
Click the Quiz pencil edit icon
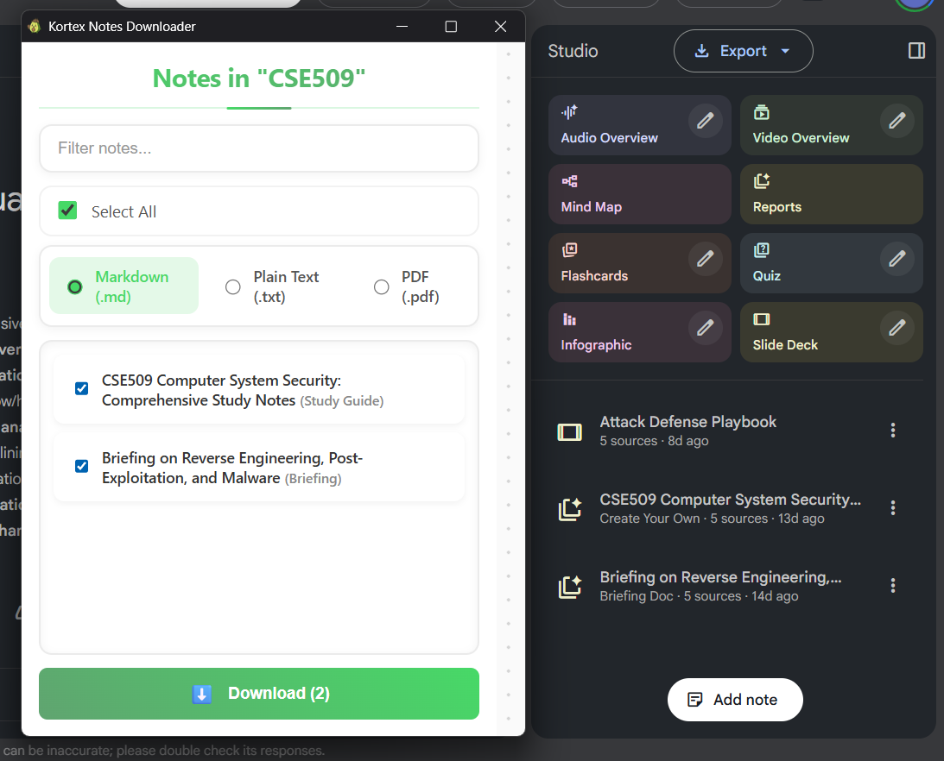(x=896, y=259)
